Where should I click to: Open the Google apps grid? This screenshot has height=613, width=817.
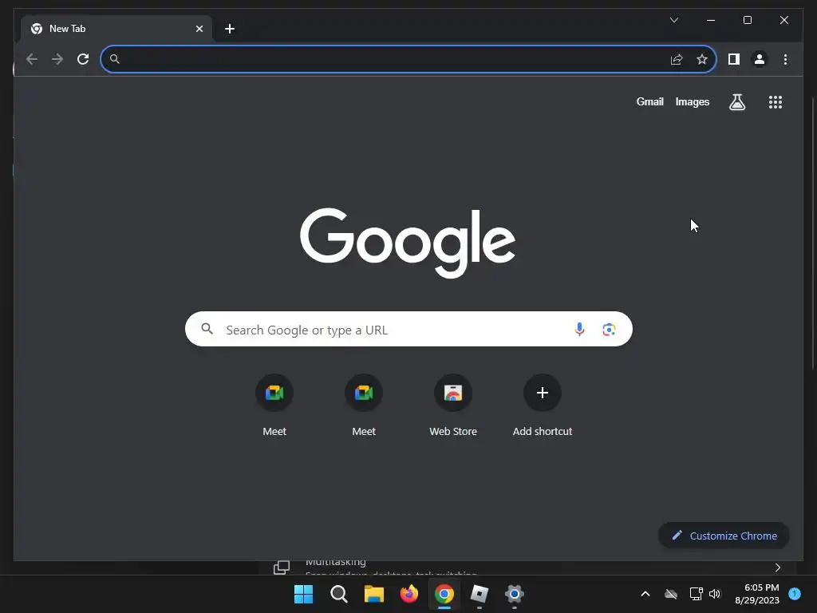click(x=776, y=102)
